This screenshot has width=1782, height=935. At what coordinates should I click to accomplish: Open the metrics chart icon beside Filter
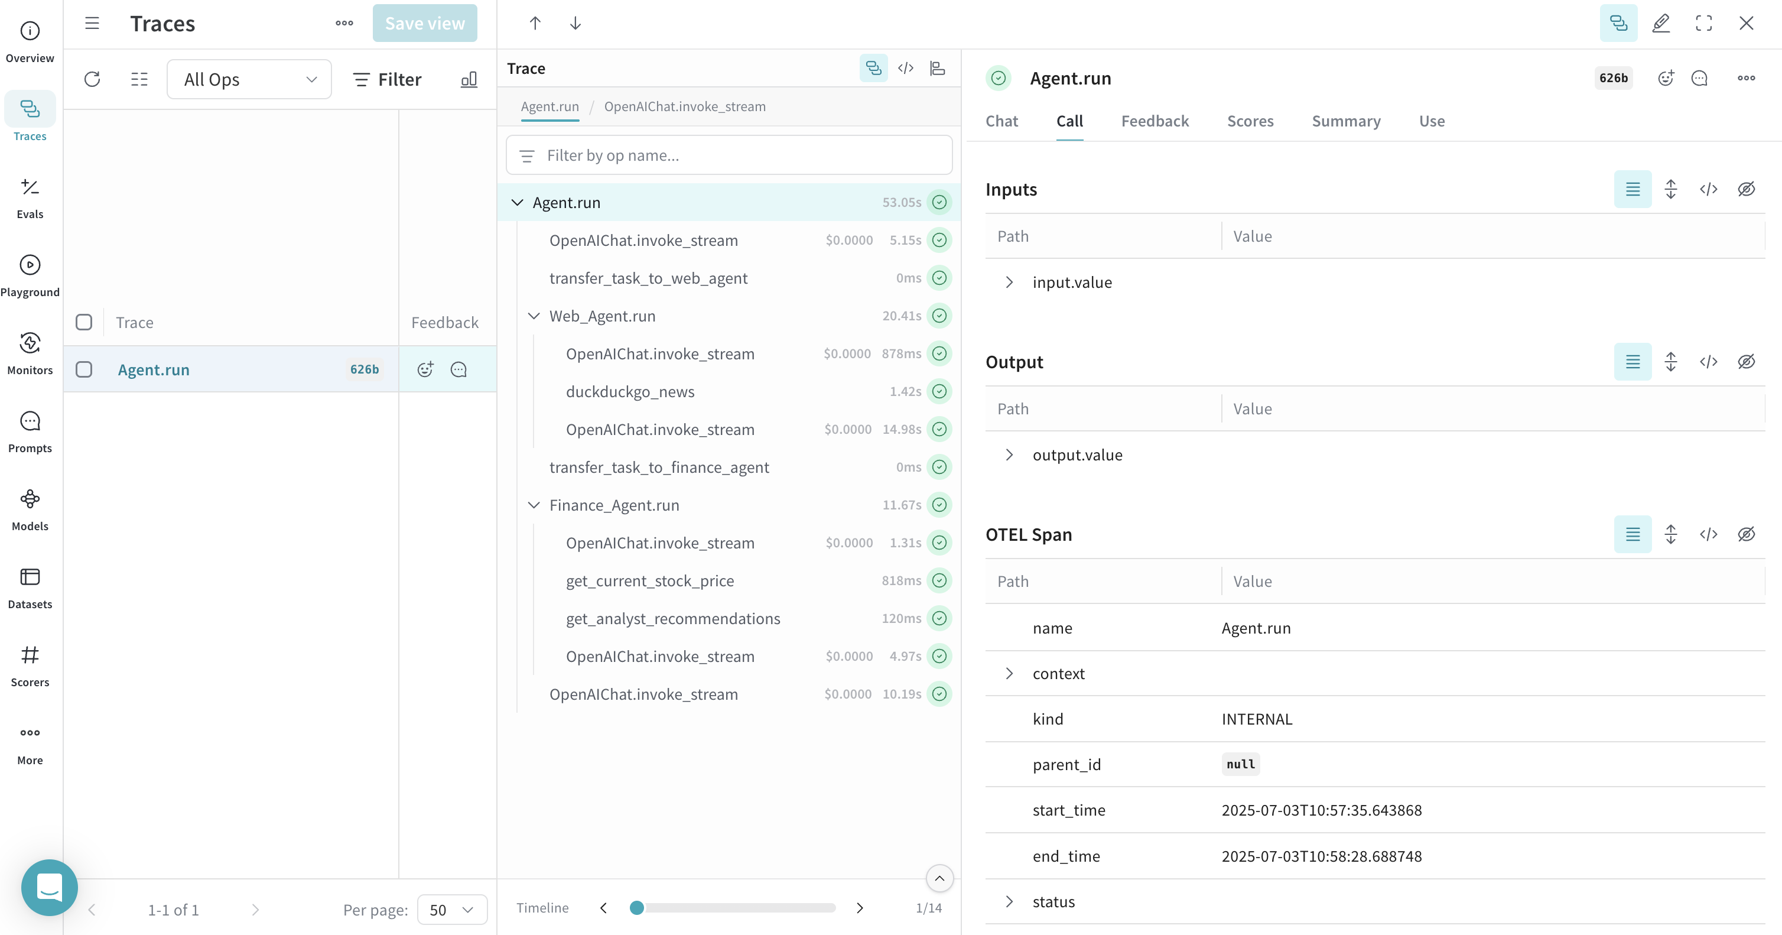point(469,79)
